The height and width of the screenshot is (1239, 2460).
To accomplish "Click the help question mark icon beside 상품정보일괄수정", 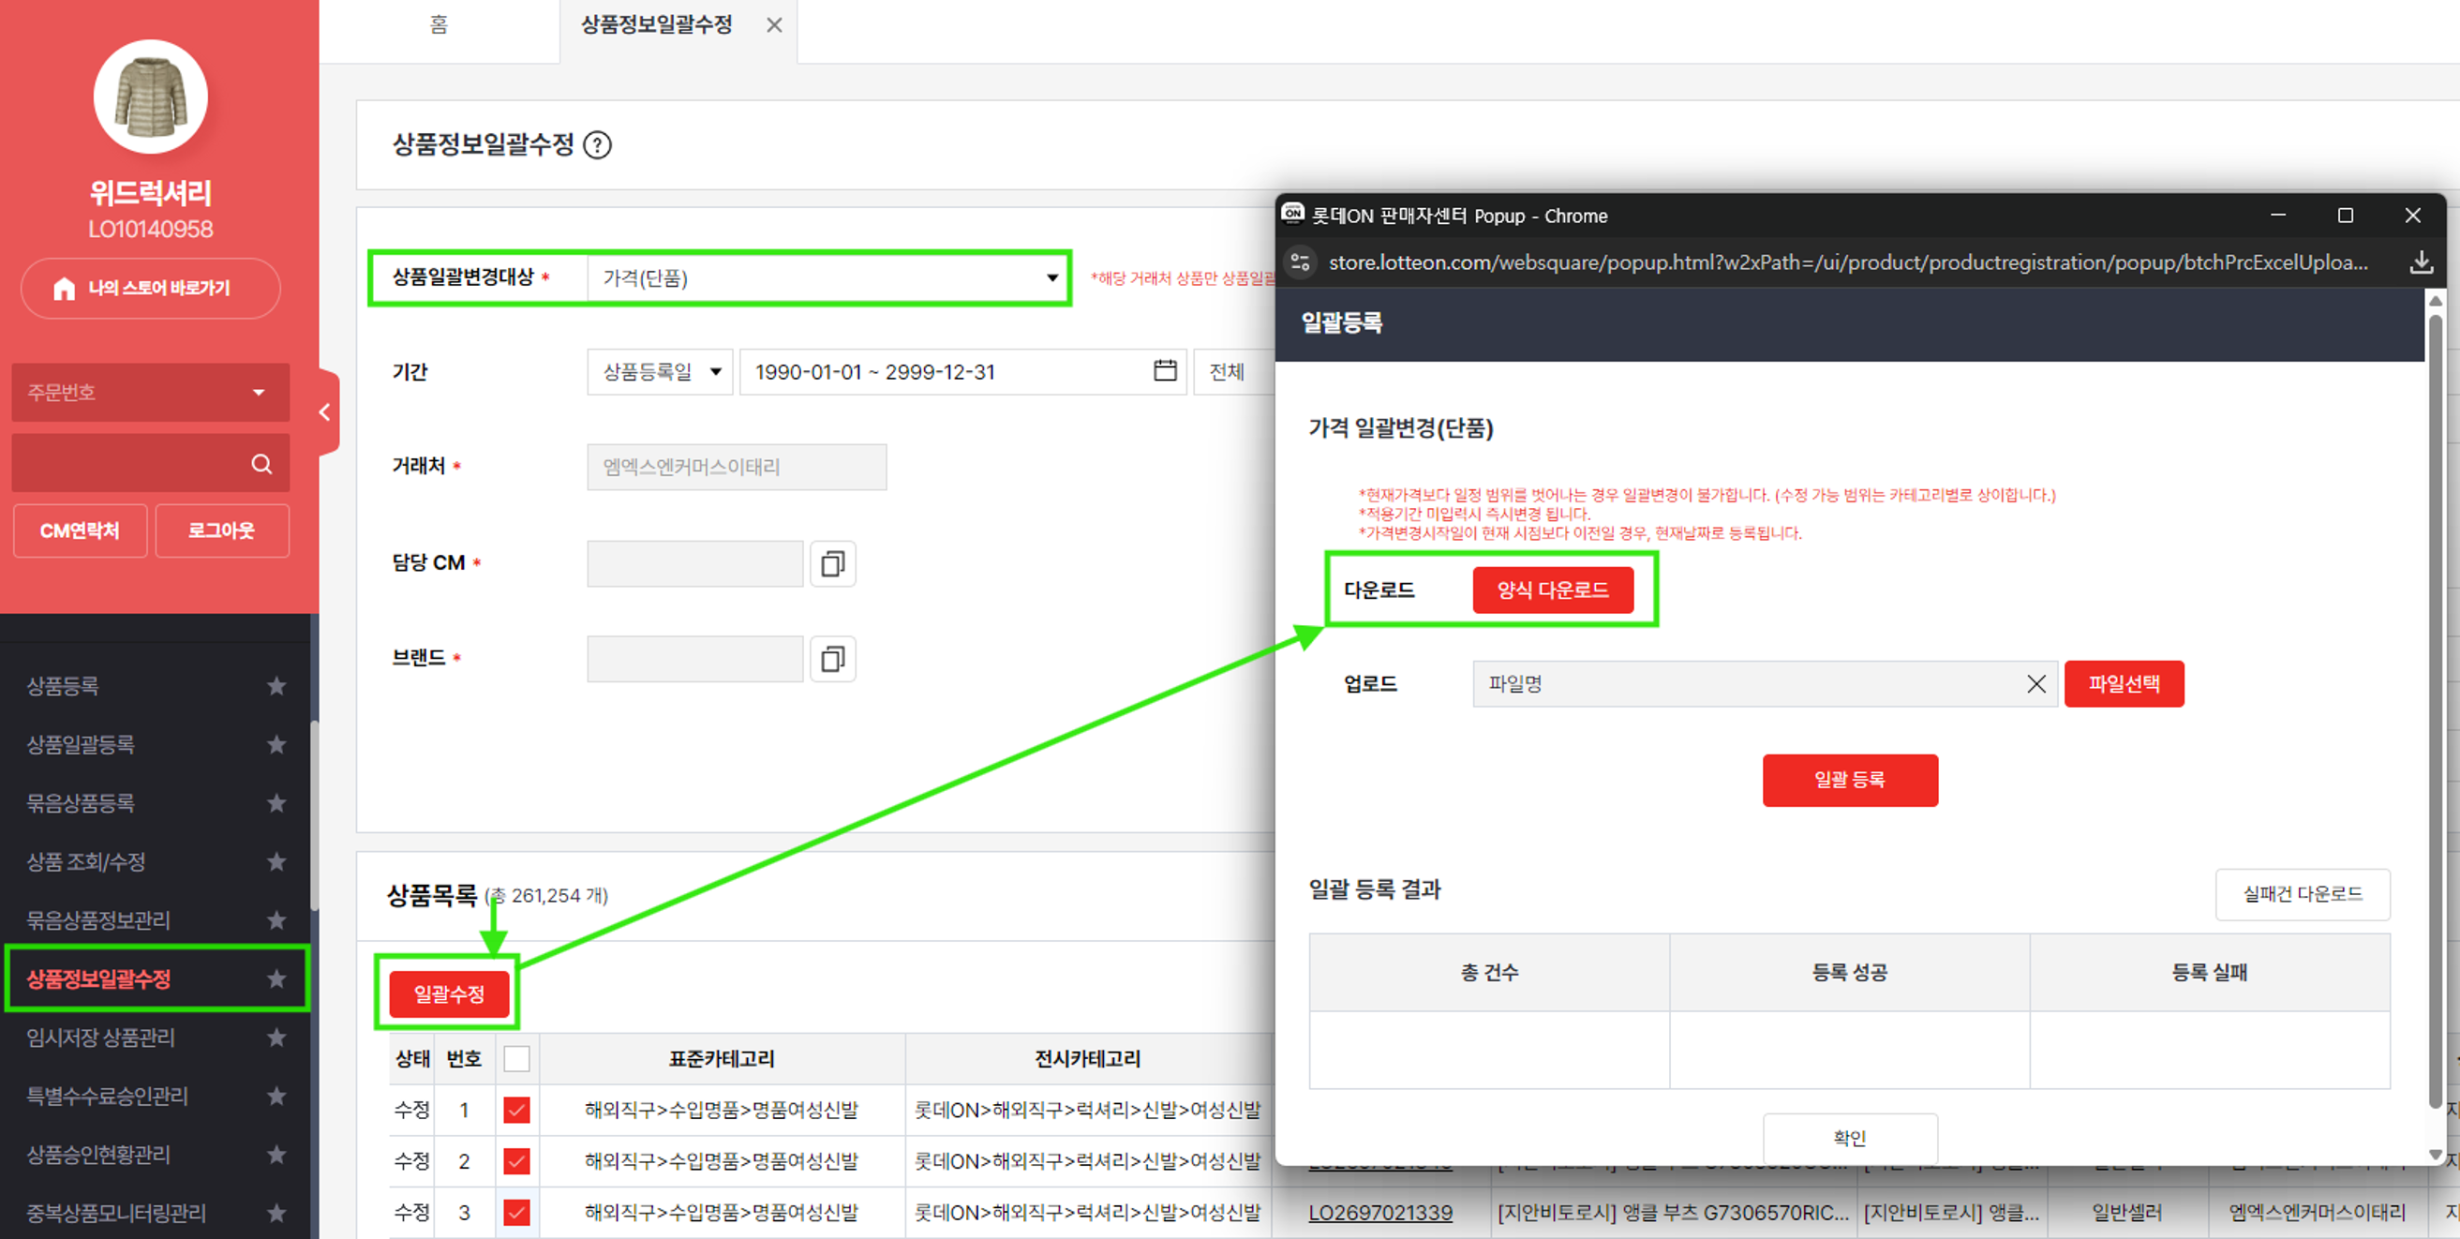I will coord(597,145).
